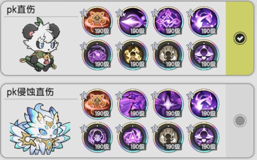Open the pk侵蚀直伤 preset title
Screen dimensions: 257x160
[x=30, y=92]
